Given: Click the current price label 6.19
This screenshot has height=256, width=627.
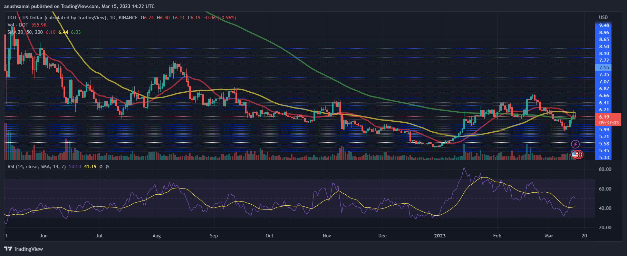Looking at the screenshot, I should point(604,117).
